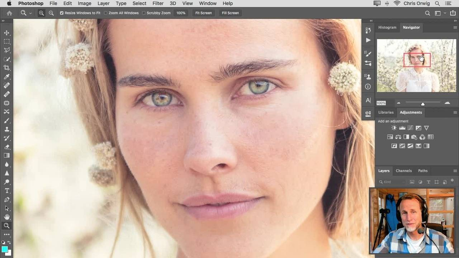The height and width of the screenshot is (258, 459).
Task: Open the Filter menu
Action: pos(158,3)
